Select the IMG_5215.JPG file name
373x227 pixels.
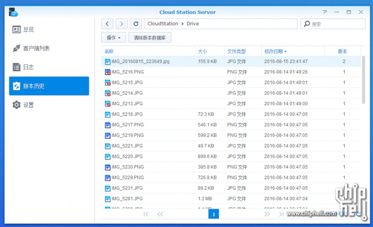[x=127, y=83]
